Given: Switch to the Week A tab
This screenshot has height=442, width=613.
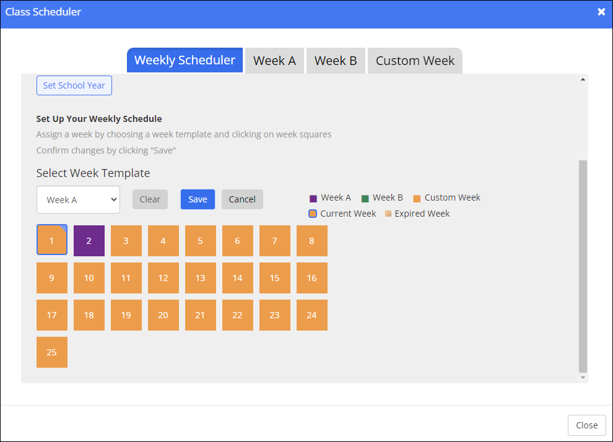Looking at the screenshot, I should pos(274,60).
